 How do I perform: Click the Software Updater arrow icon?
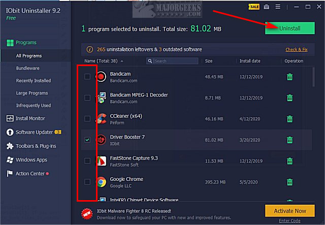[10, 132]
